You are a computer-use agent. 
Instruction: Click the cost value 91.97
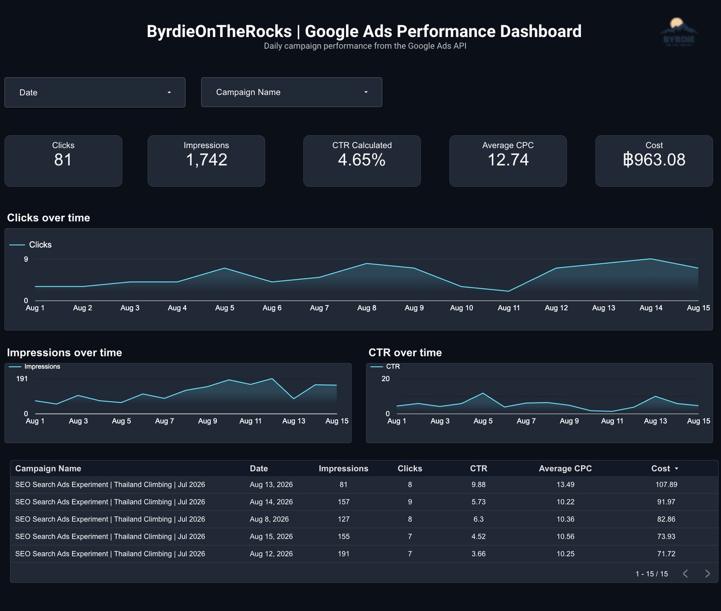click(666, 502)
